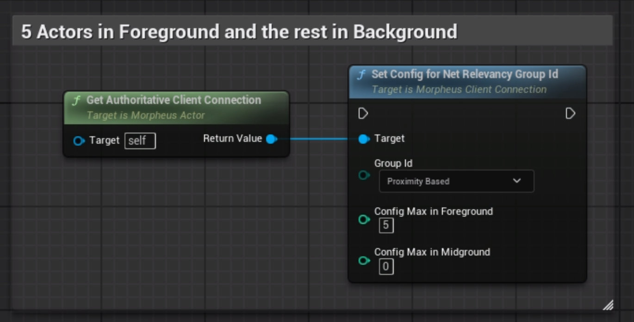Click the Config Max in Midground value field
Viewport: 634px width, 322px height.
(386, 267)
